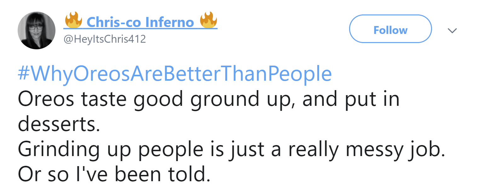Open the #WhyOreosAreBetterThanPeople hashtag
478x195 pixels.
(175, 74)
